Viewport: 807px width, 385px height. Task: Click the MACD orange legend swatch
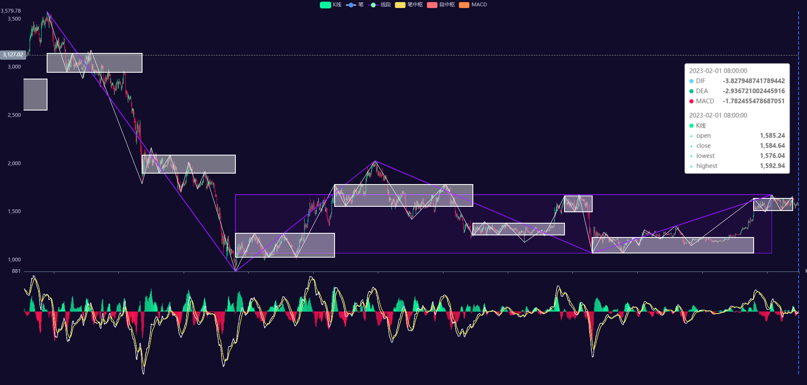tap(464, 5)
